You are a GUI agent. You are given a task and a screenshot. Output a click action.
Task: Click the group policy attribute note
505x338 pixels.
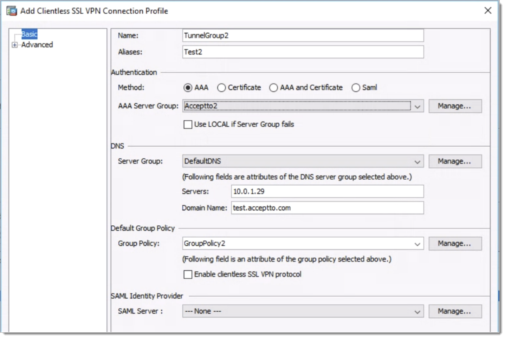pyautogui.click(x=287, y=259)
